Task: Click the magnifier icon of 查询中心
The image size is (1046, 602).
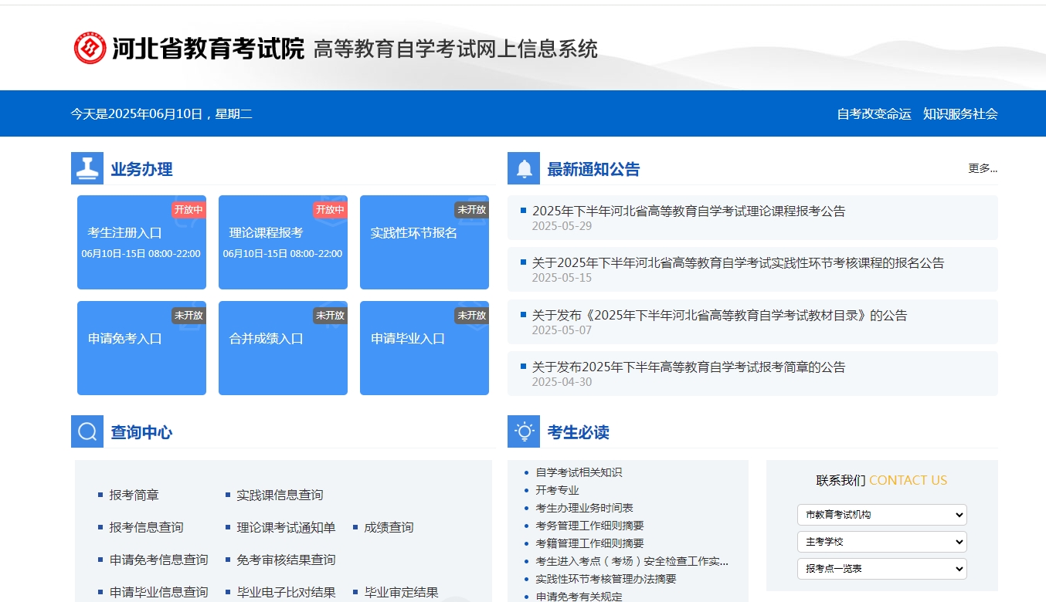Action: (87, 431)
